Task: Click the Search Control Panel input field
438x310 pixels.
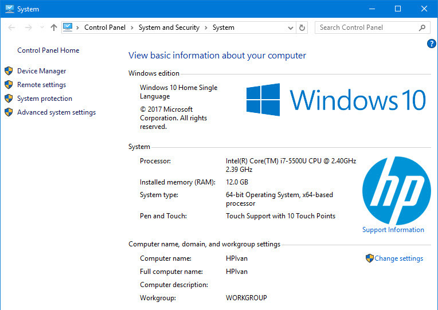Action: (x=366, y=28)
